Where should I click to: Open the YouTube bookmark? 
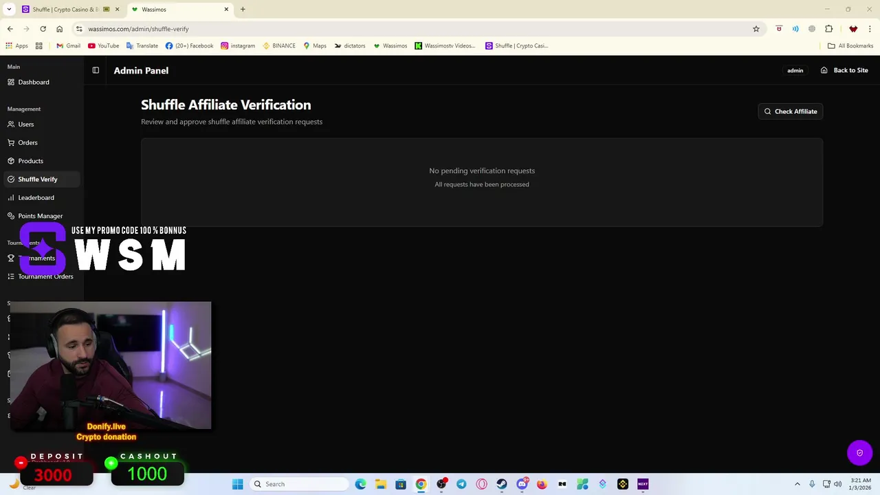point(103,46)
